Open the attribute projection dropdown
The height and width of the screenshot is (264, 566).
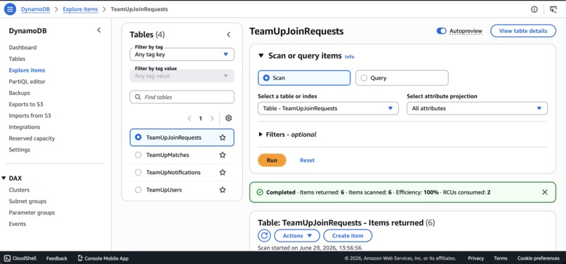(477, 108)
